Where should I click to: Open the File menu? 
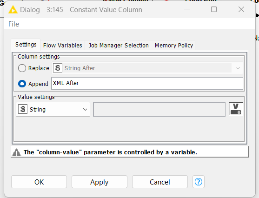click(13, 24)
